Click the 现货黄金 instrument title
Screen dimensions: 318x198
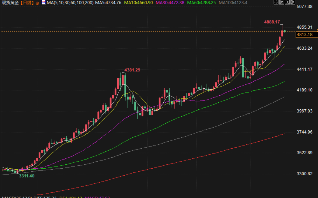pyautogui.click(x=10, y=3)
